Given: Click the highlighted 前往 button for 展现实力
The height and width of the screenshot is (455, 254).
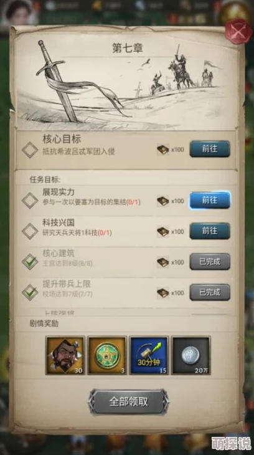Looking at the screenshot, I should coord(210,200).
